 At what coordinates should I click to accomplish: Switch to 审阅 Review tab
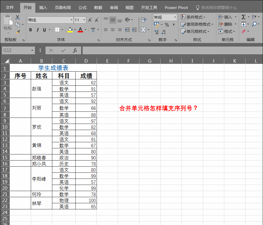point(114,7)
